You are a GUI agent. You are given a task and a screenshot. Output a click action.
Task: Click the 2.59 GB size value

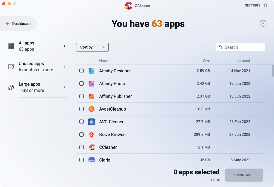pyautogui.click(x=203, y=71)
